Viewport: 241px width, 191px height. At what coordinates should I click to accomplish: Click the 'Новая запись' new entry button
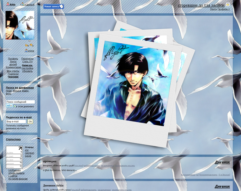[x=54, y=7]
